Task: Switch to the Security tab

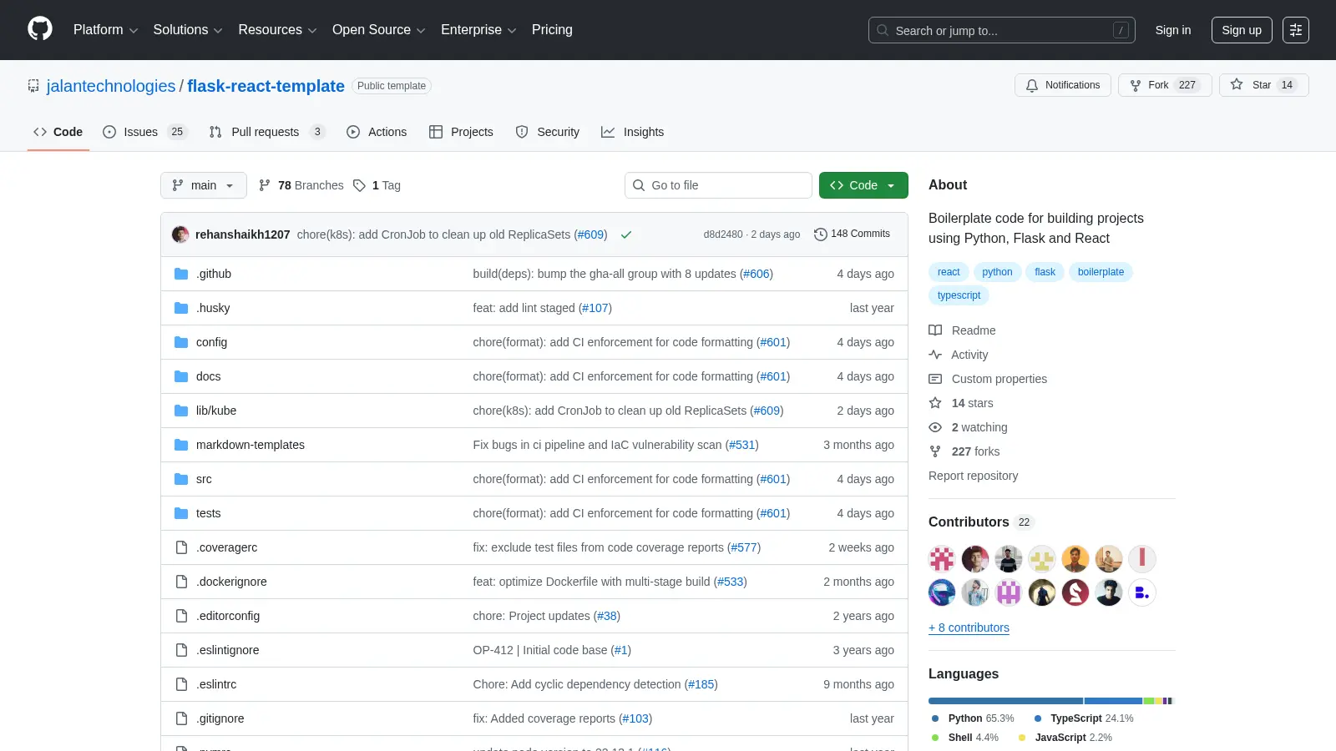Action: click(x=548, y=132)
